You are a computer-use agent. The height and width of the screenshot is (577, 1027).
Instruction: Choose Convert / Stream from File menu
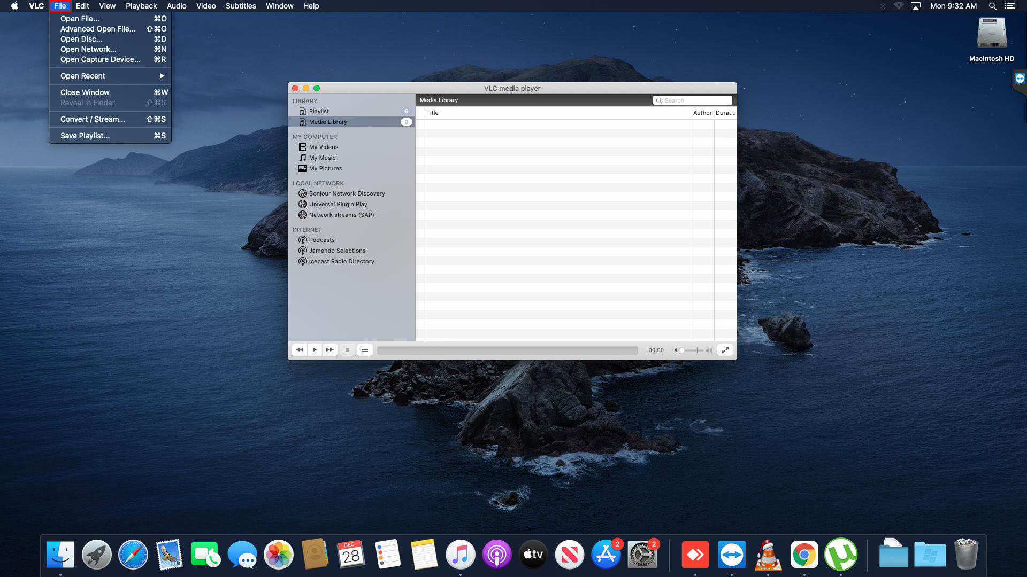[x=110, y=119]
